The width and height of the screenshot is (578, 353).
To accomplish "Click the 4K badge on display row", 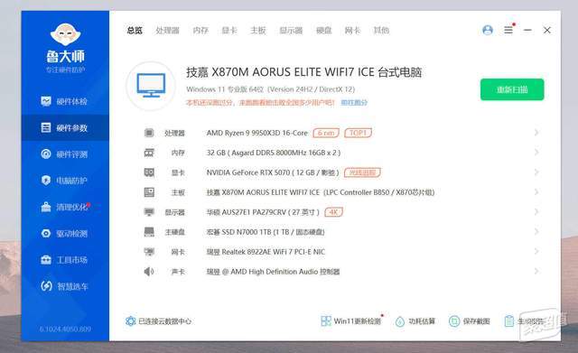I will point(333,212).
